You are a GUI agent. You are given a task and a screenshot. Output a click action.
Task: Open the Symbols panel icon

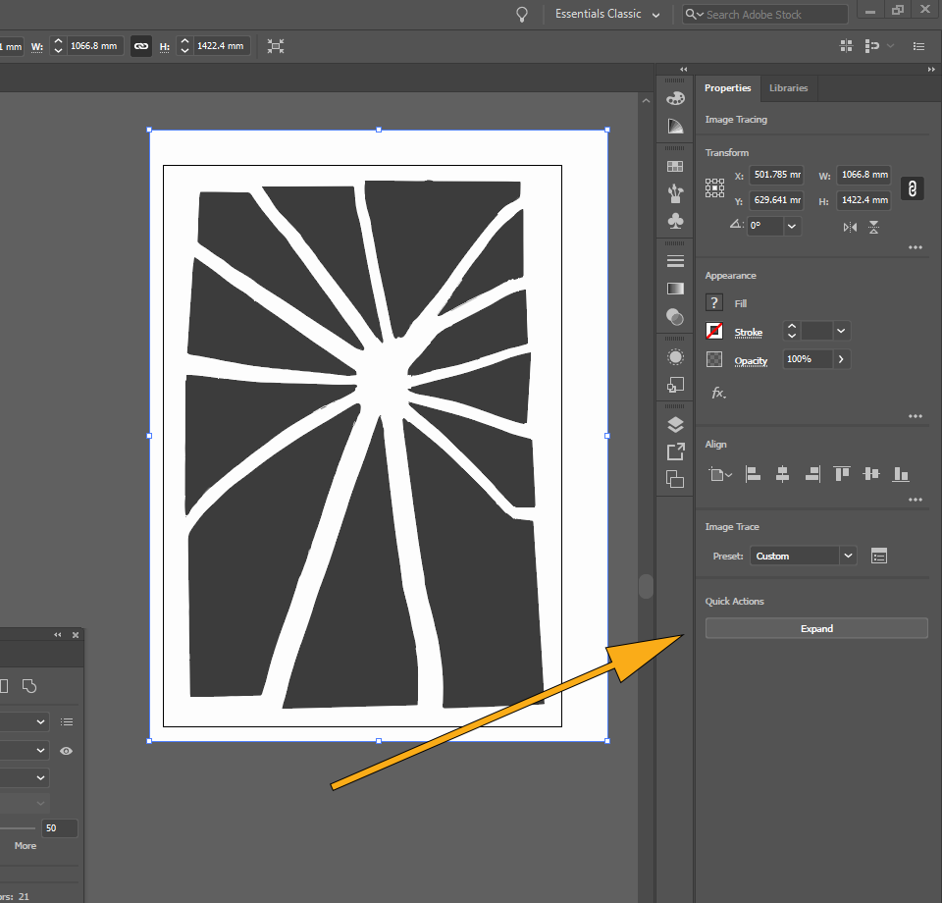click(x=675, y=221)
